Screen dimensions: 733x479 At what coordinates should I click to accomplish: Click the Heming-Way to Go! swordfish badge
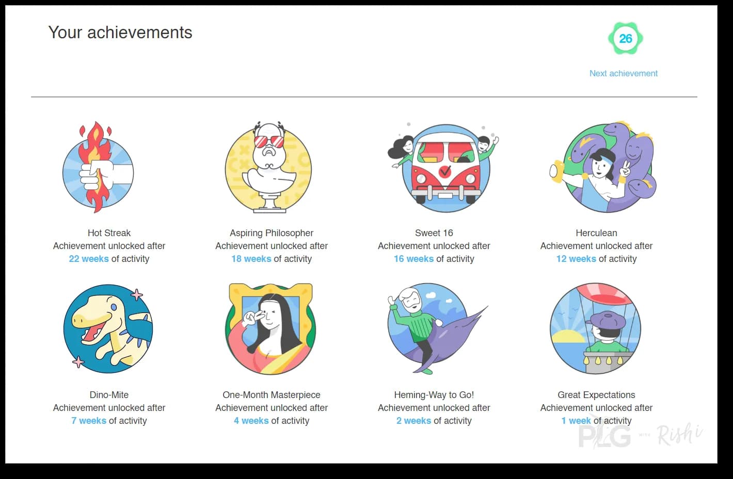(437, 328)
